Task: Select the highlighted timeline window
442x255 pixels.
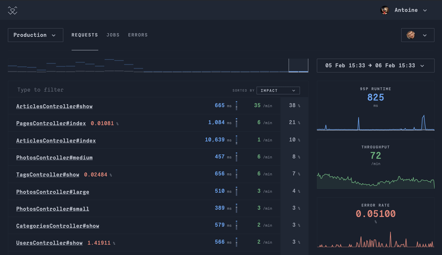Action: pyautogui.click(x=298, y=65)
